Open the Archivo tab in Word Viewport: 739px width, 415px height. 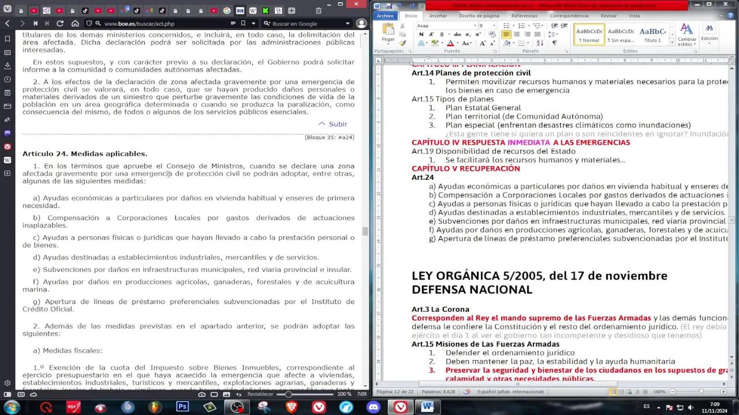click(x=385, y=16)
